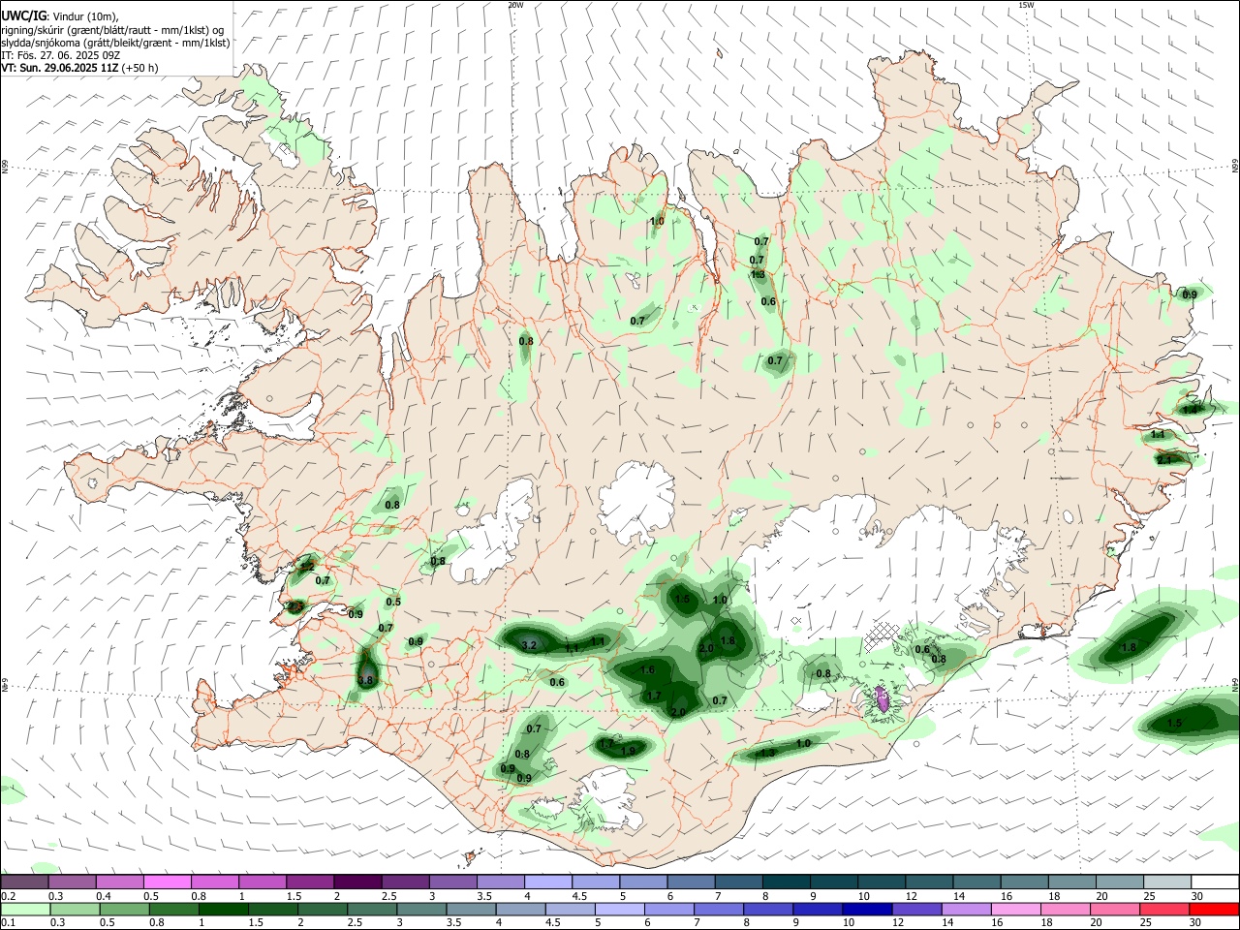
Task: Select the 'slydda/snjókoma' legend description line
Action: [115, 43]
